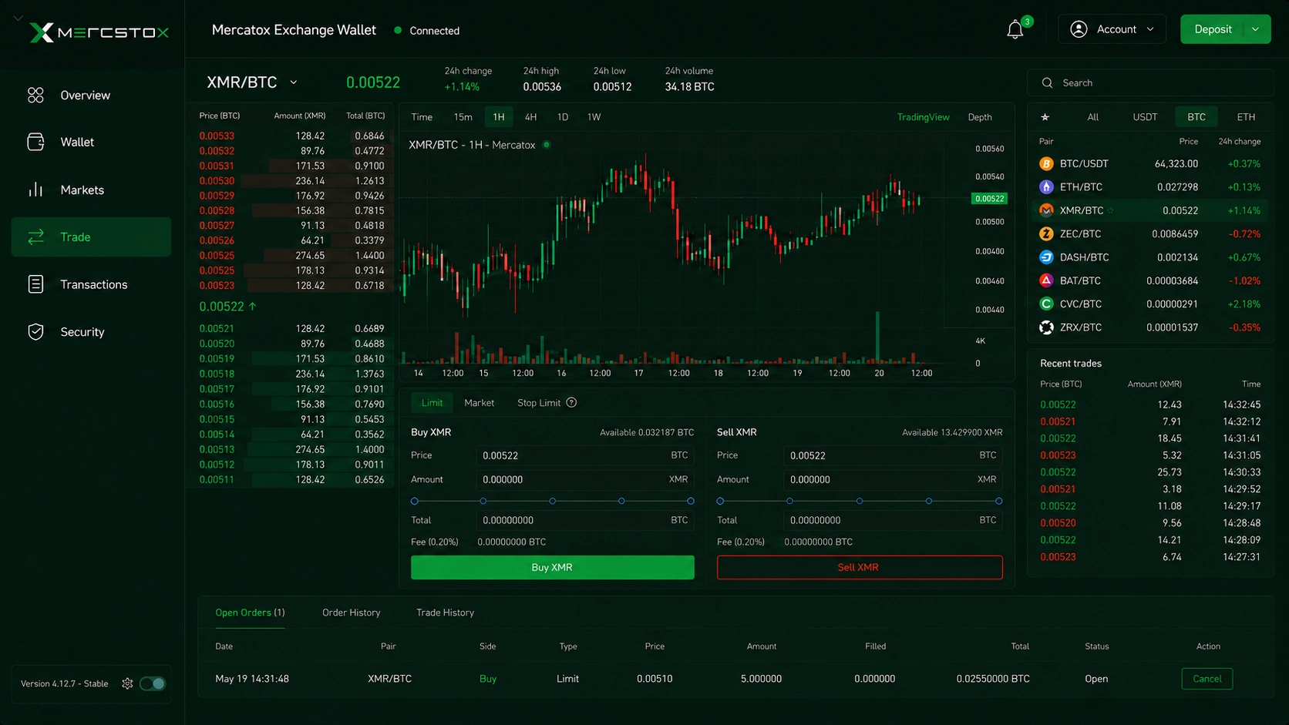Click the Security shield icon

coord(35,331)
